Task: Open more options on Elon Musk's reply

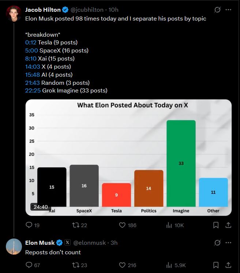Action: (229, 243)
